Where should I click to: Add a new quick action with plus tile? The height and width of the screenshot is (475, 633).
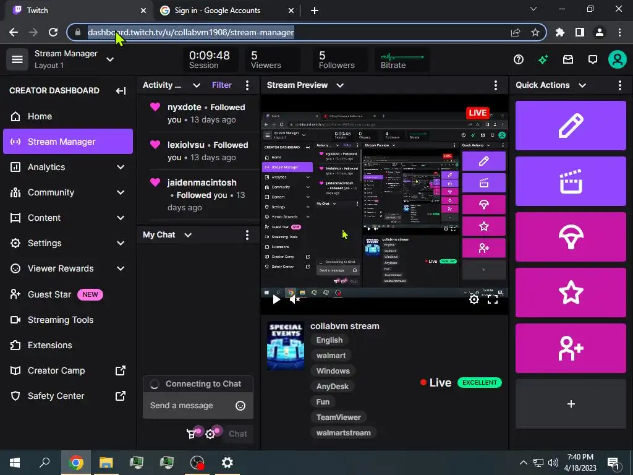coord(571,404)
